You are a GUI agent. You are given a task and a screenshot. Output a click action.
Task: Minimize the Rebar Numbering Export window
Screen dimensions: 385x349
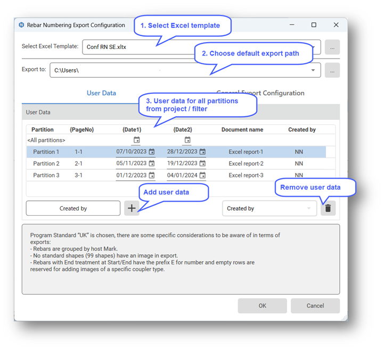coord(292,25)
